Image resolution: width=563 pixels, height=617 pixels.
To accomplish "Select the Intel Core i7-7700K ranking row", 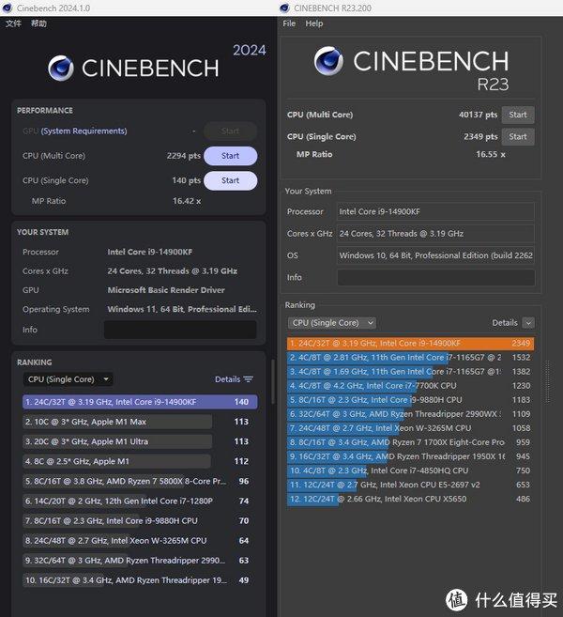I will (410, 386).
